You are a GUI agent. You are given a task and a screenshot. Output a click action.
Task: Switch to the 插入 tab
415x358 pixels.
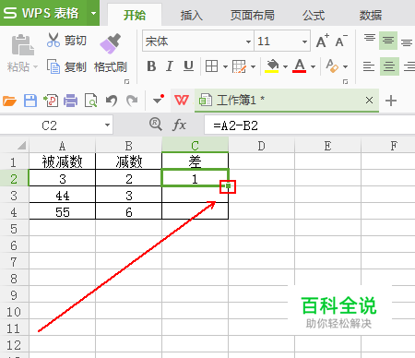(x=192, y=15)
